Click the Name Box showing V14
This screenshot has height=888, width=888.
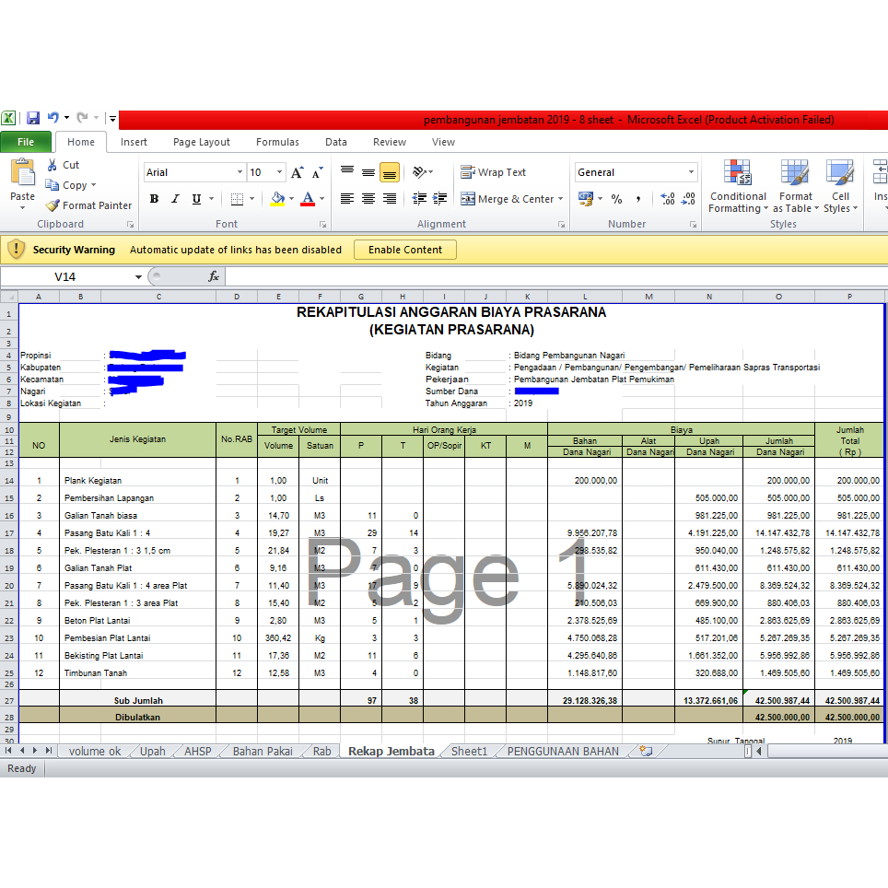tap(72, 276)
